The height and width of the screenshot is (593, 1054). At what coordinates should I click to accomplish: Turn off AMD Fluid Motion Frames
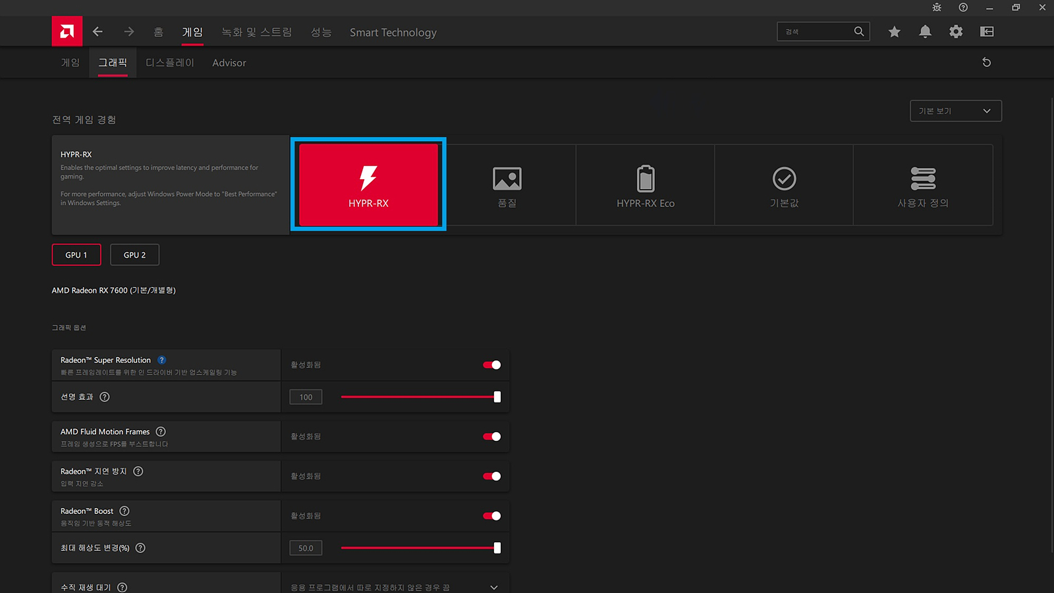(491, 437)
